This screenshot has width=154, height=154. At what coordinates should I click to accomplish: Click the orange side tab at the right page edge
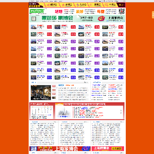[153, 15]
